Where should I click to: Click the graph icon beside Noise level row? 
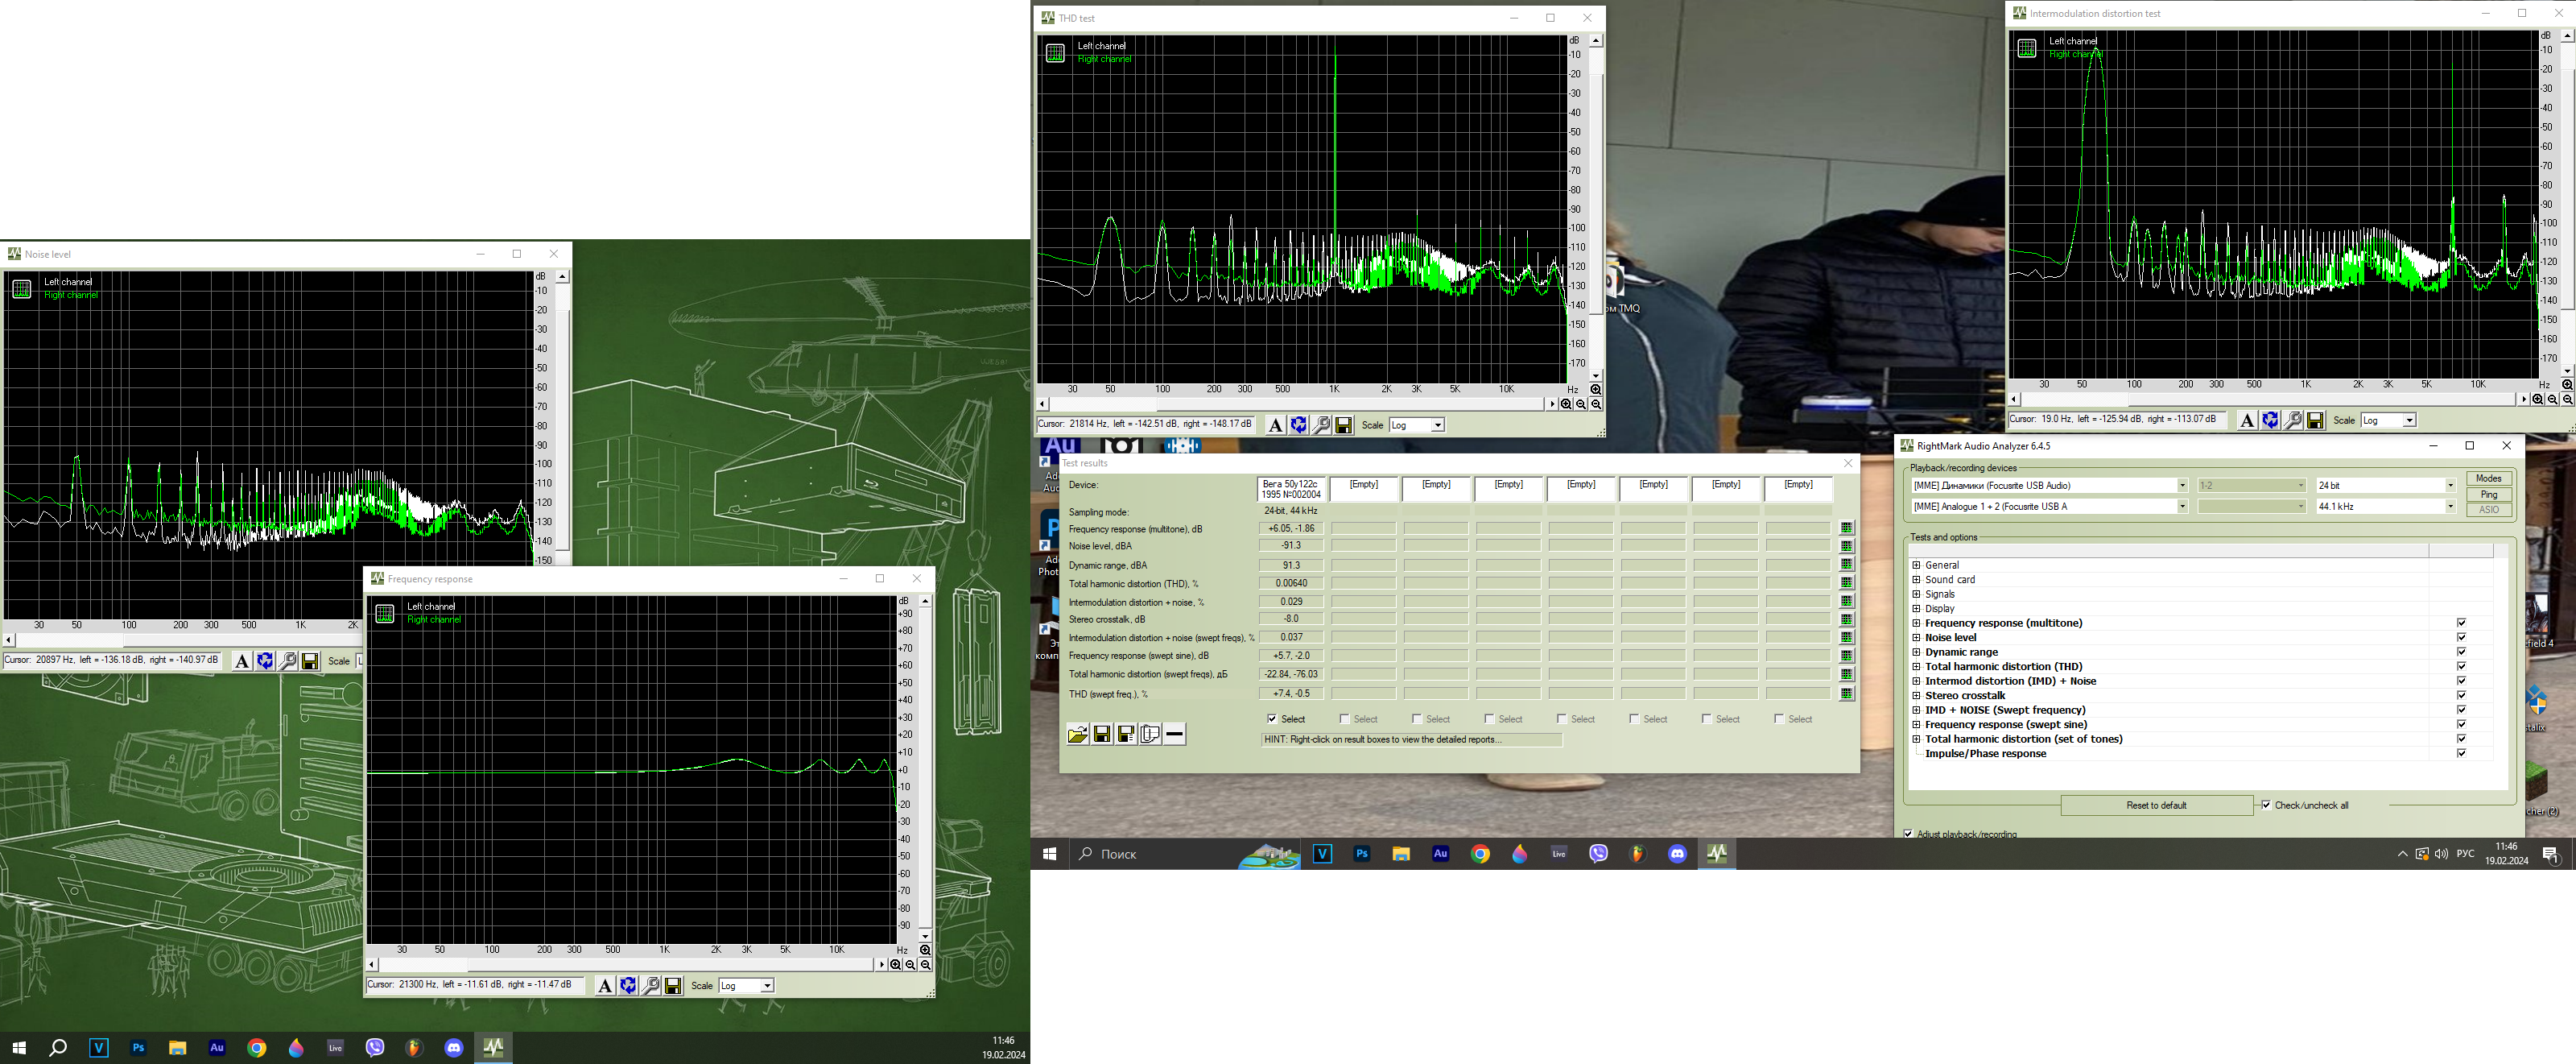1846,547
